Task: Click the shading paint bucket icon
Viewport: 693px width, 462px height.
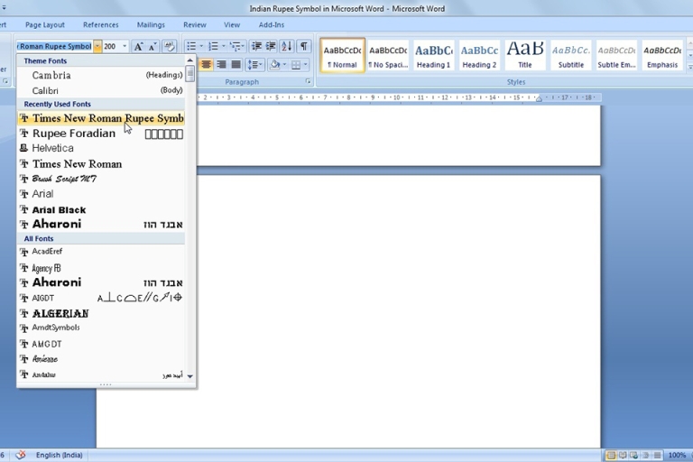Action: pos(275,65)
